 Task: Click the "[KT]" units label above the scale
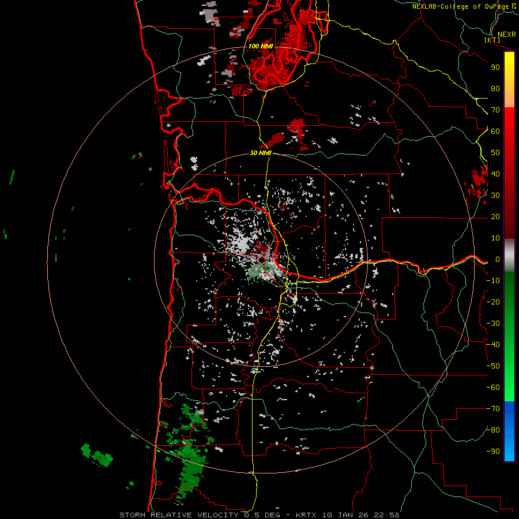pyautogui.click(x=492, y=40)
